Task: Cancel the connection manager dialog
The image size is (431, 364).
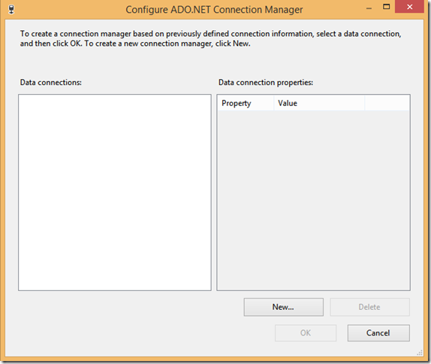Action: [x=378, y=333]
